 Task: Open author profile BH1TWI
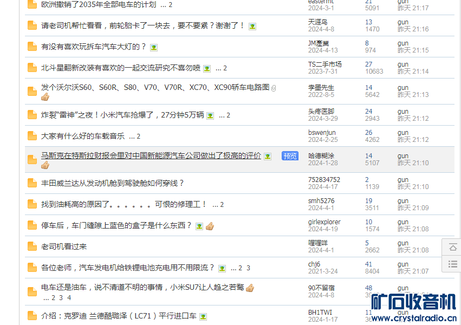320,313
